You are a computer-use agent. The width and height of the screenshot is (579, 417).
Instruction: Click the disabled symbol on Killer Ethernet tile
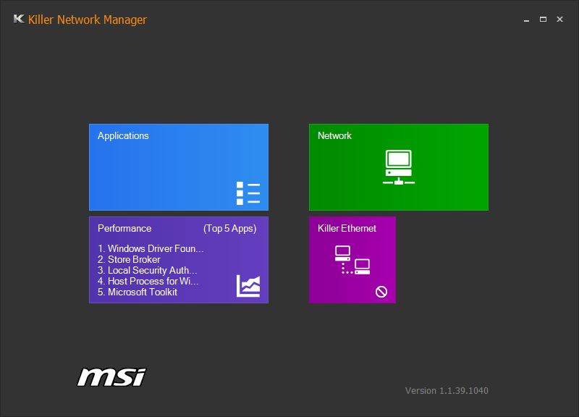coord(381,292)
